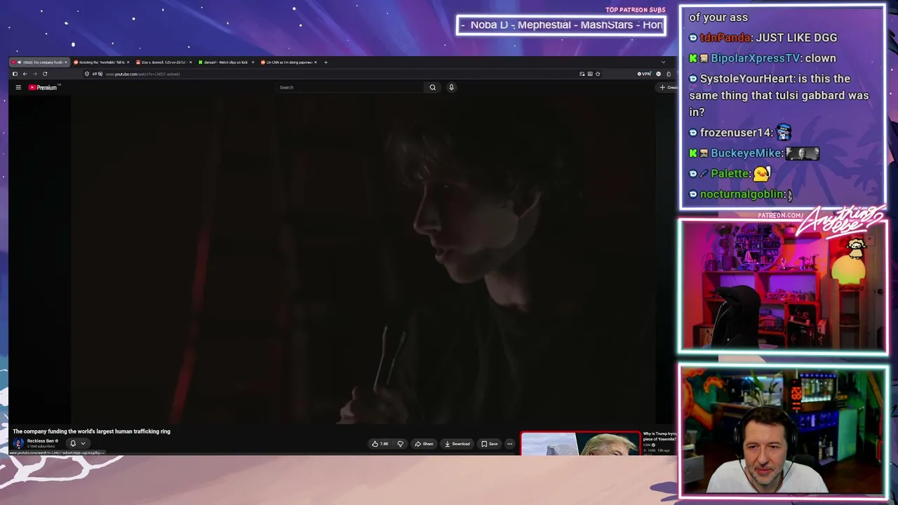
Task: Click nocturnalgoblin username in chat
Action: 742,194
